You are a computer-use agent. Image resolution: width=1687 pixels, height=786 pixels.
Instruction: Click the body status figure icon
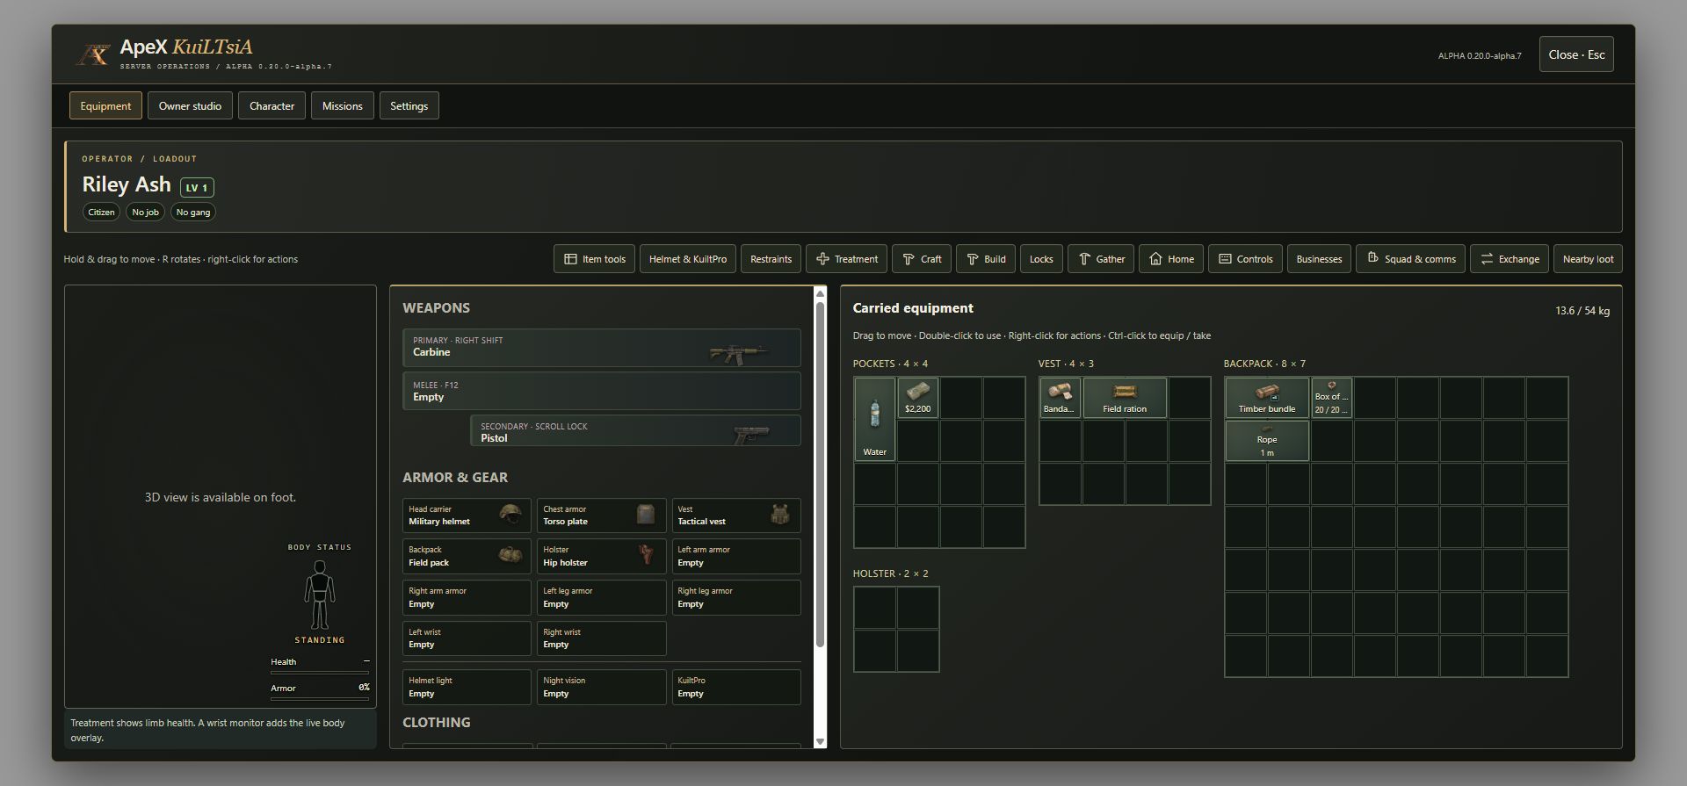tap(320, 595)
